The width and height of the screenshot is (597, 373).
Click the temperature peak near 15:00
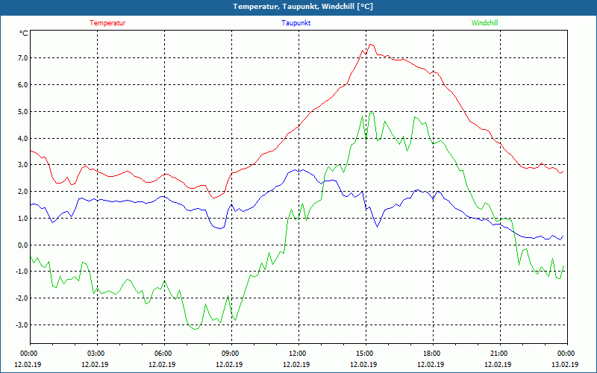371,45
